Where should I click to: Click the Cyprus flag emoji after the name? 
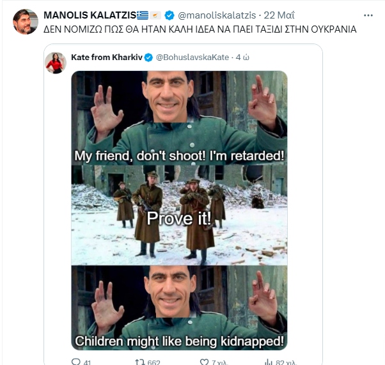(155, 15)
